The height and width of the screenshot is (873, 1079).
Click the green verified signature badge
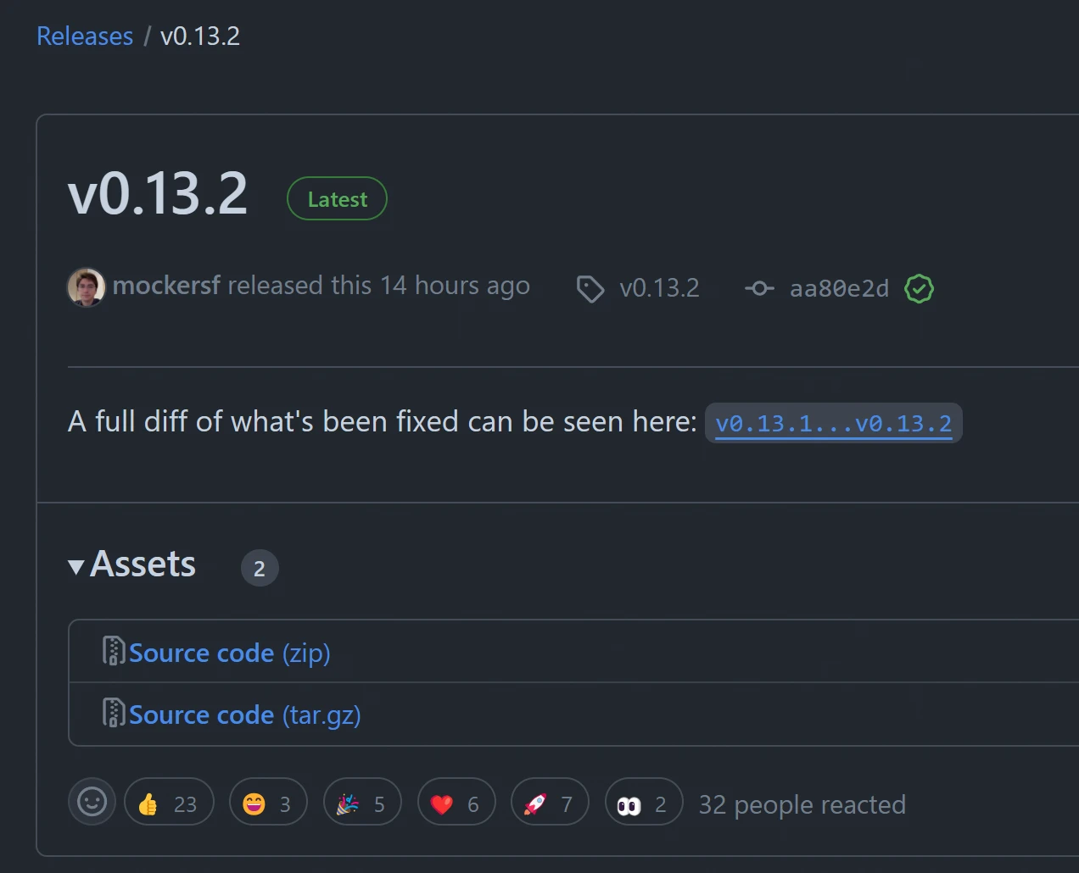click(x=919, y=289)
